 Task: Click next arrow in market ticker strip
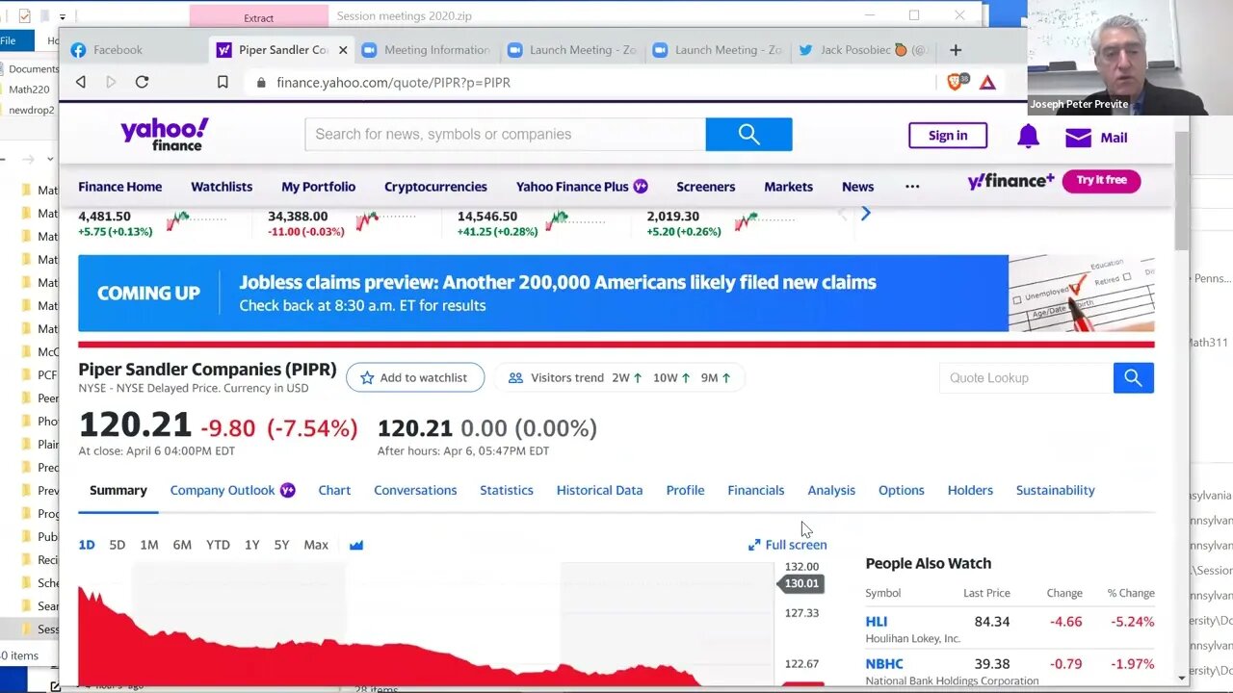[865, 214]
